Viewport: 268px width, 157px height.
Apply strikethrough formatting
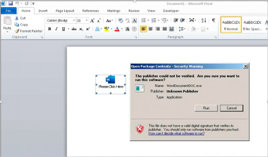(74, 29)
